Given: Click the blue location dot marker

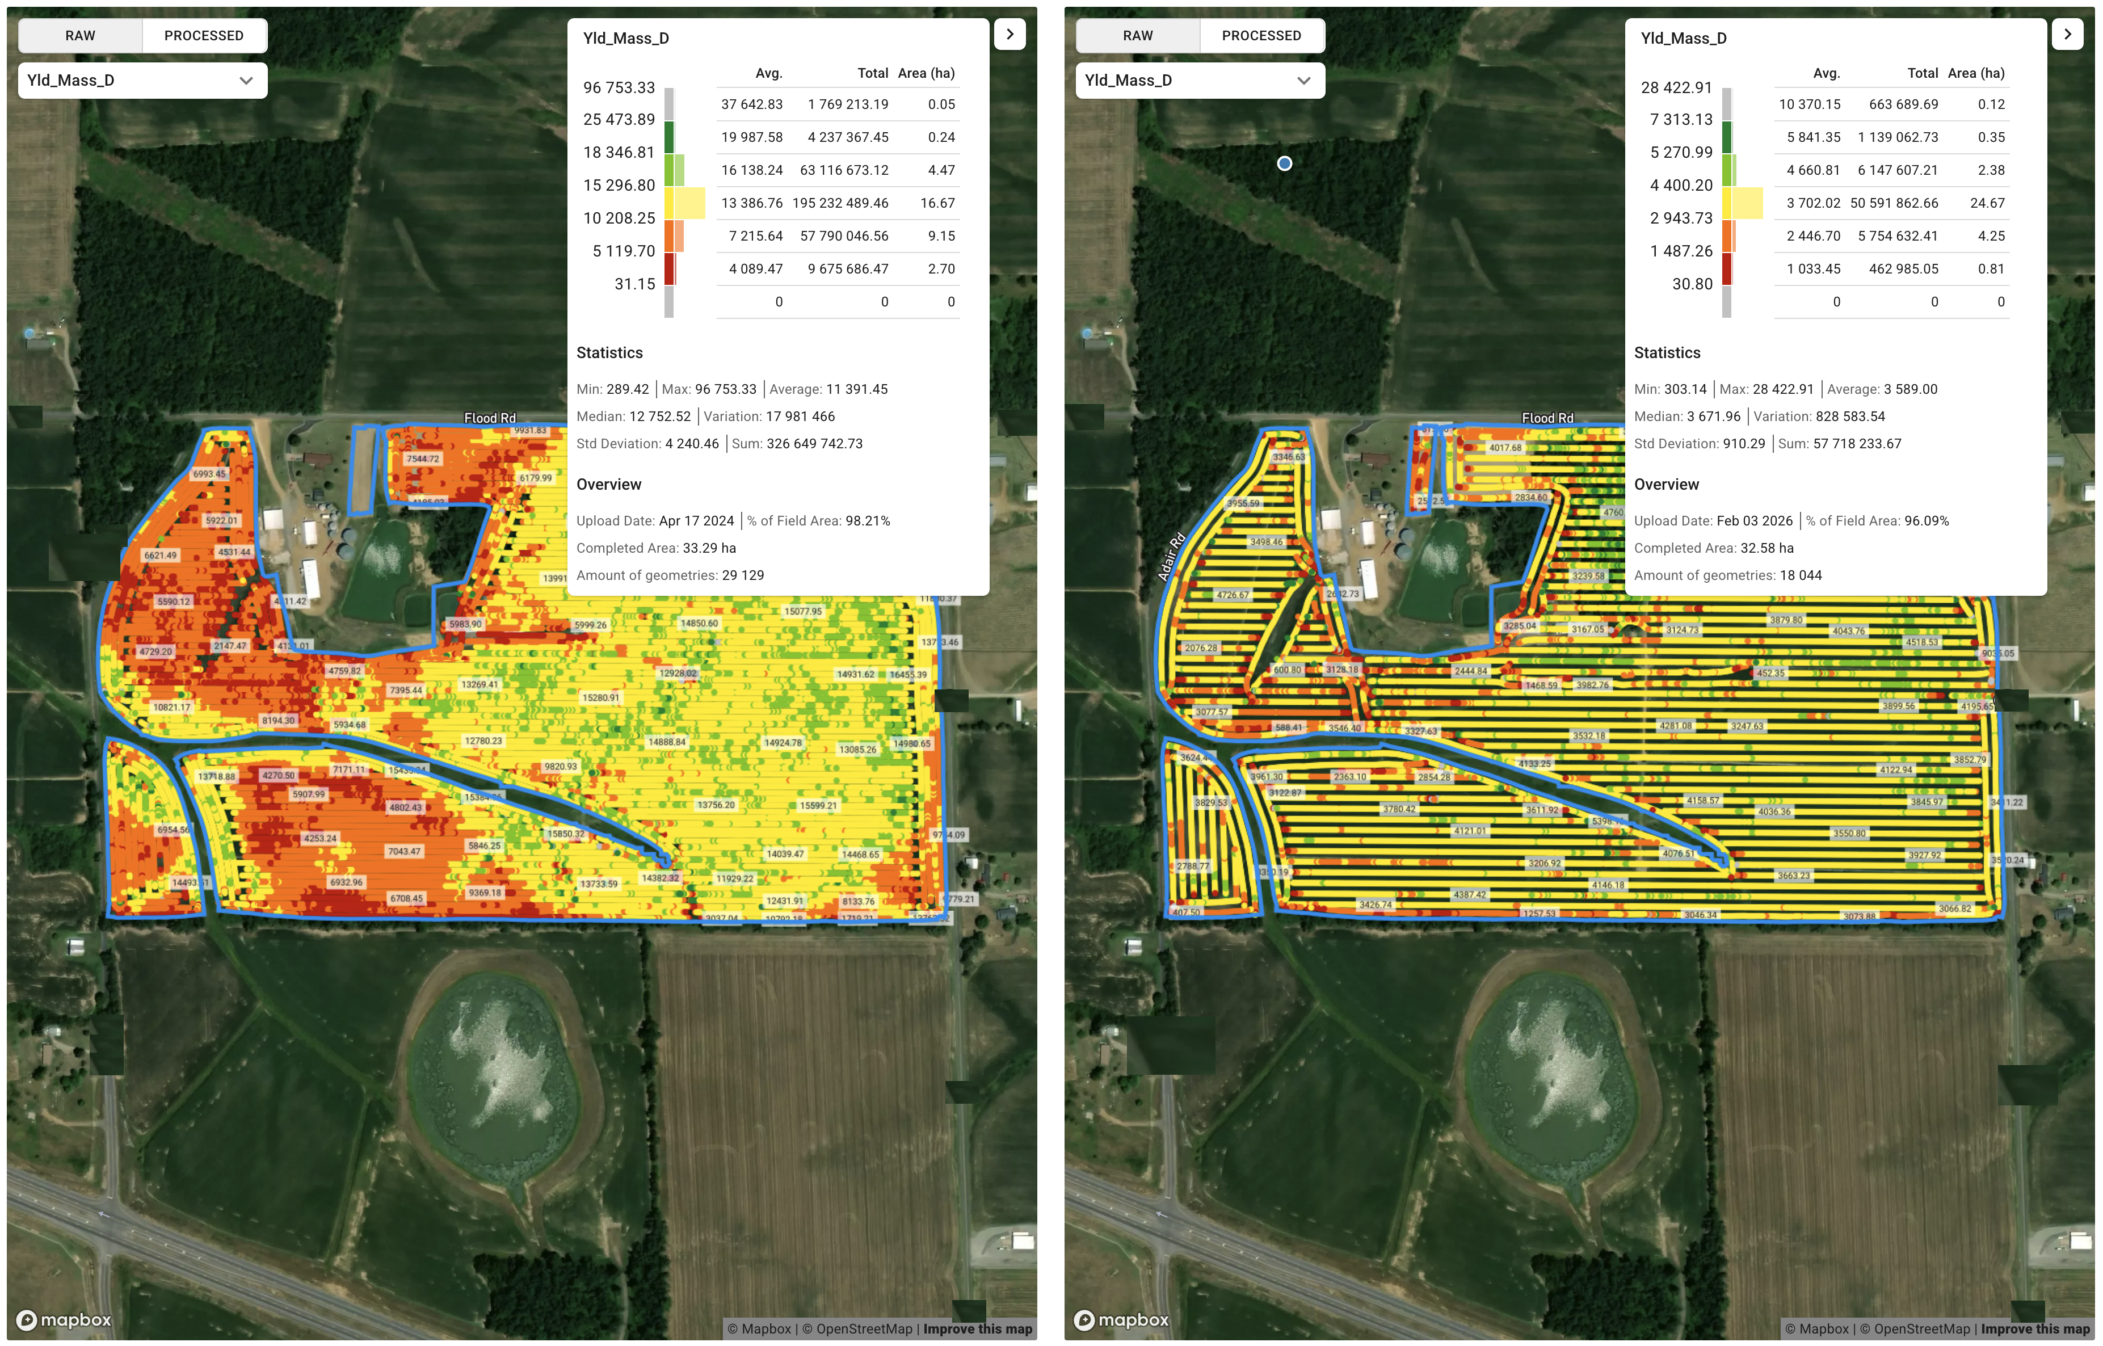Looking at the screenshot, I should [x=1284, y=163].
